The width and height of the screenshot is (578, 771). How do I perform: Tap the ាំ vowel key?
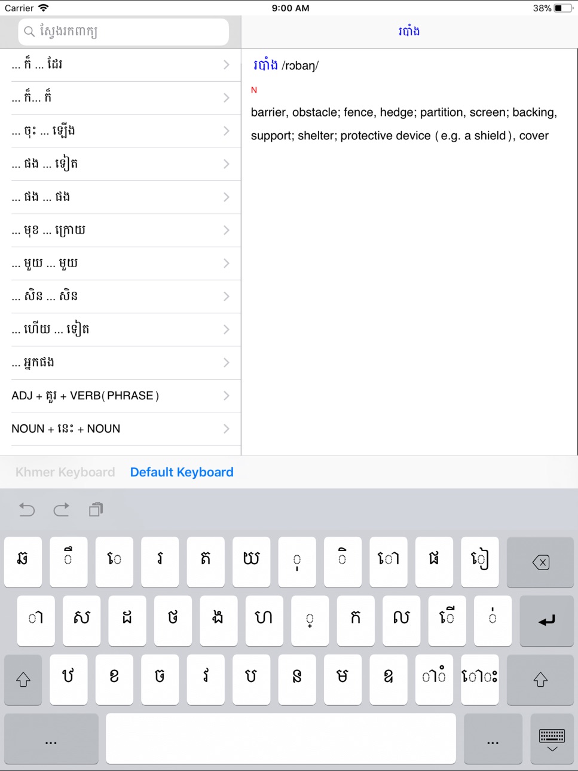[x=434, y=680]
